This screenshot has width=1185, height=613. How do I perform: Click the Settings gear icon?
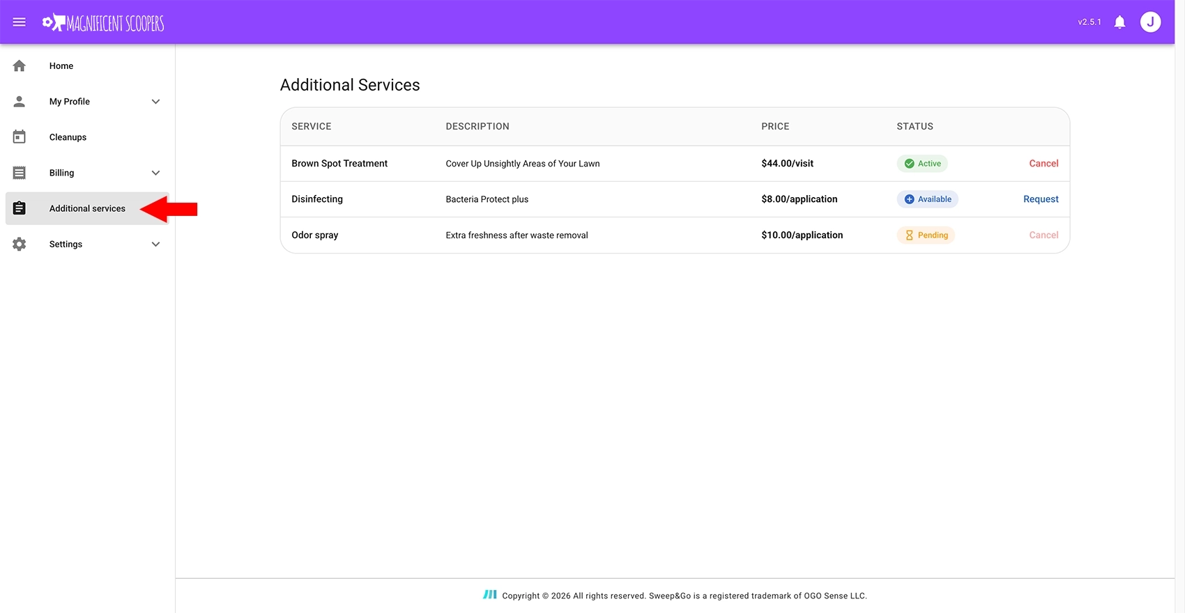(x=20, y=245)
